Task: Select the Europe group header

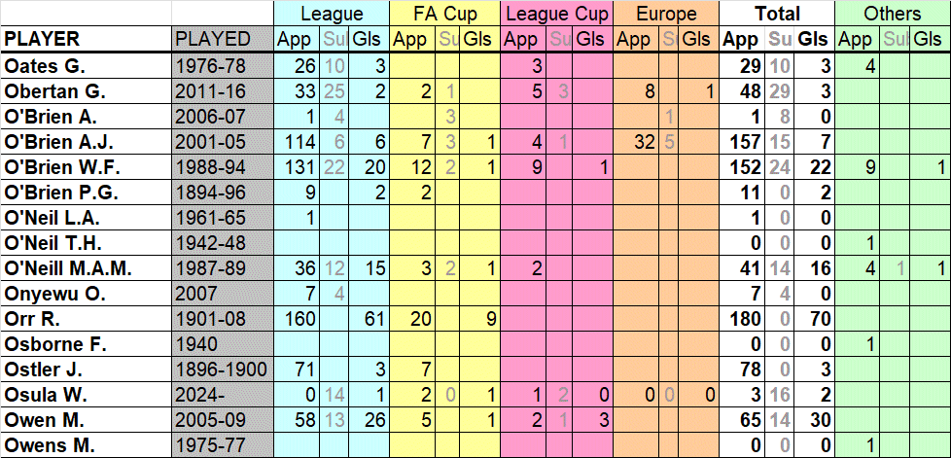Action: [666, 14]
